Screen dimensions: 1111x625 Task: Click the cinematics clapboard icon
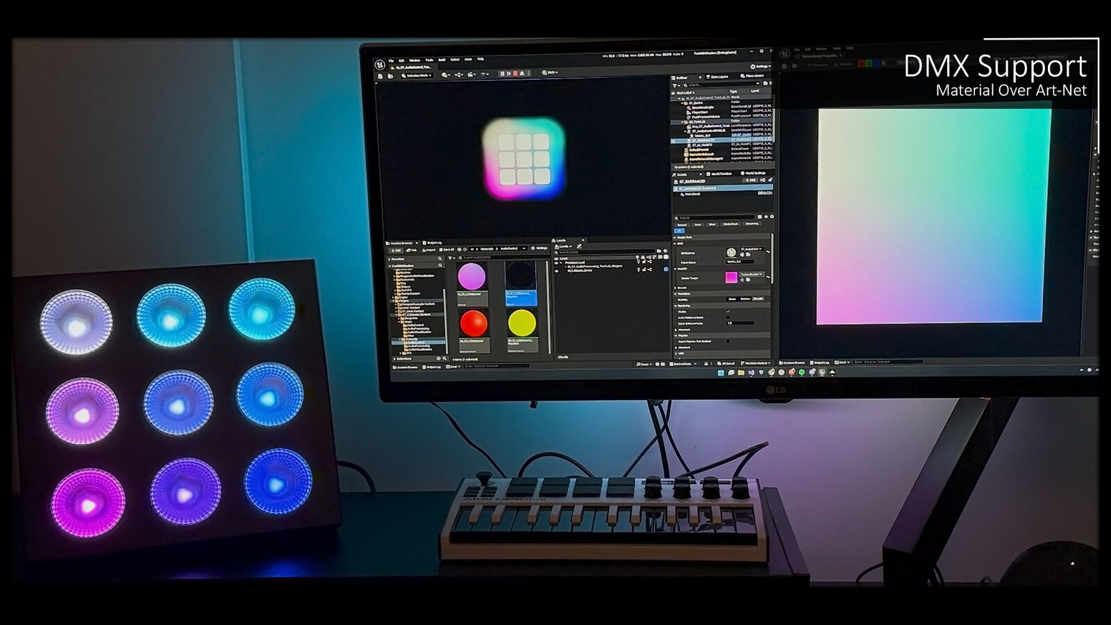pos(471,74)
